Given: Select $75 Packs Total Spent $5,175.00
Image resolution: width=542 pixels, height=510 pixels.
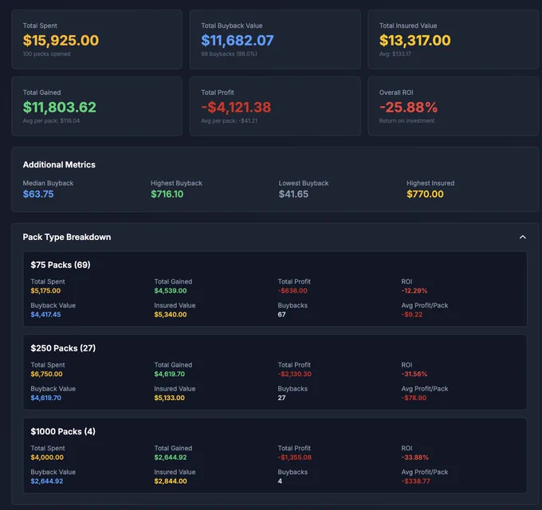Looking at the screenshot, I should click(x=45, y=291).
